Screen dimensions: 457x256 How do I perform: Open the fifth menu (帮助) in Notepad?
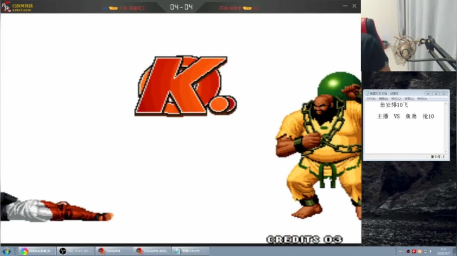[422, 99]
